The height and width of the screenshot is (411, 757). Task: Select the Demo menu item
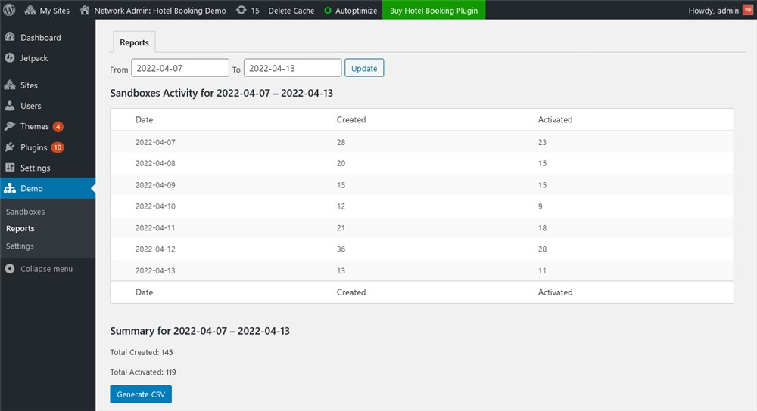pyautogui.click(x=48, y=188)
